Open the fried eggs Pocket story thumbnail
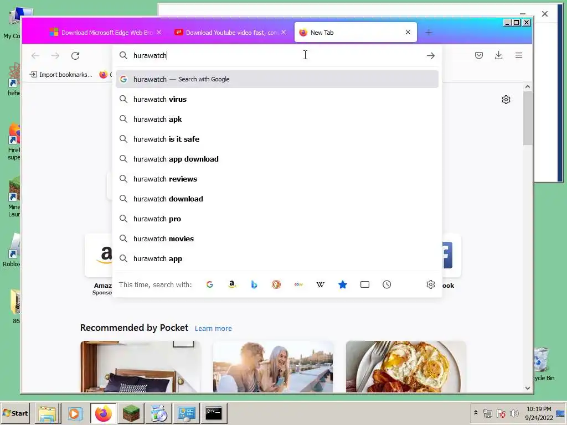 pyautogui.click(x=406, y=366)
